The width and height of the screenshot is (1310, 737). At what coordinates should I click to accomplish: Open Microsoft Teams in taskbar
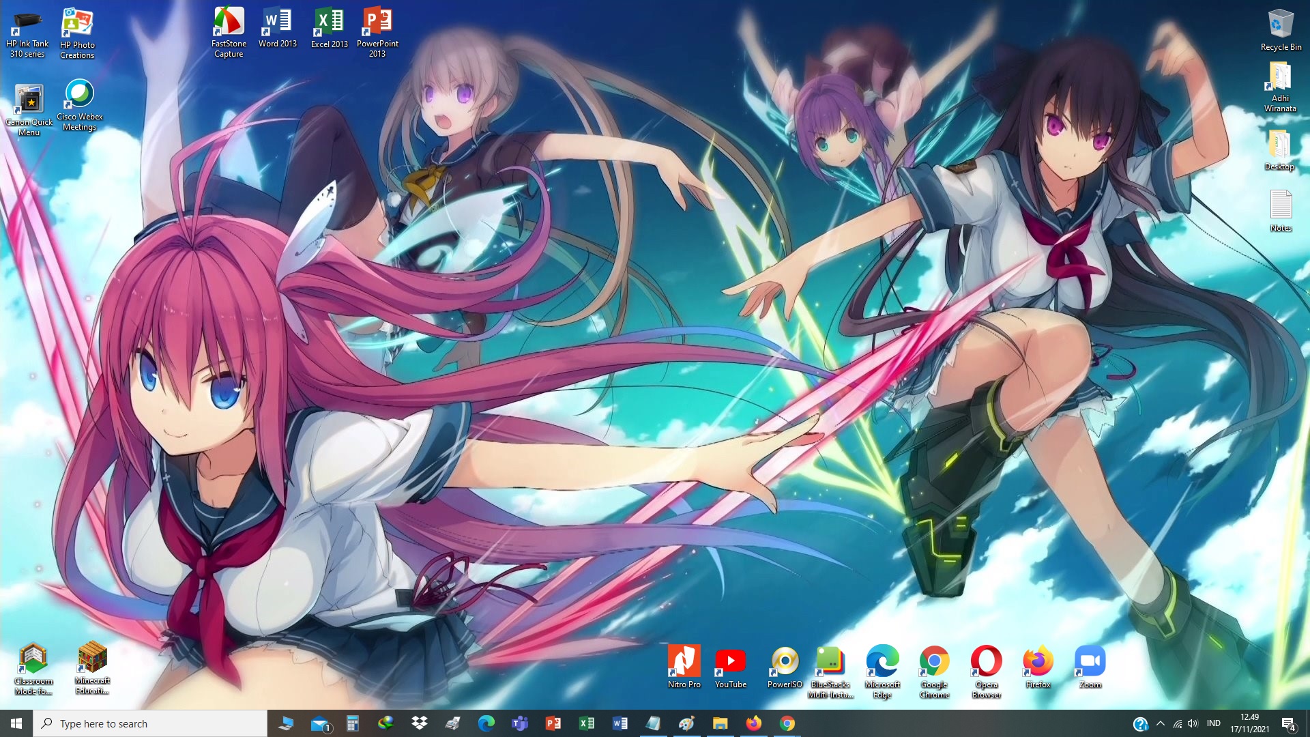tap(520, 723)
